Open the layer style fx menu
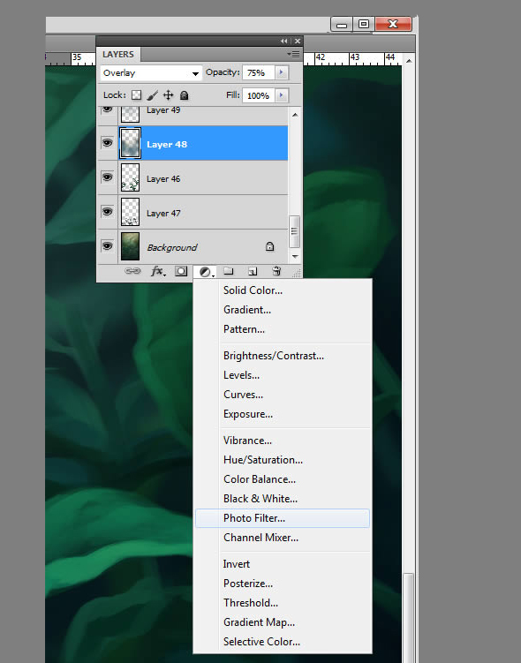The image size is (521, 663). point(158,271)
